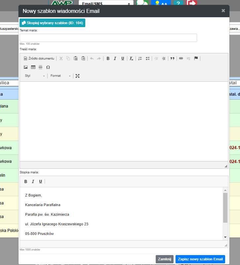Insert a bulleted list
Viewport: 240px width, 265px height.
148,59
